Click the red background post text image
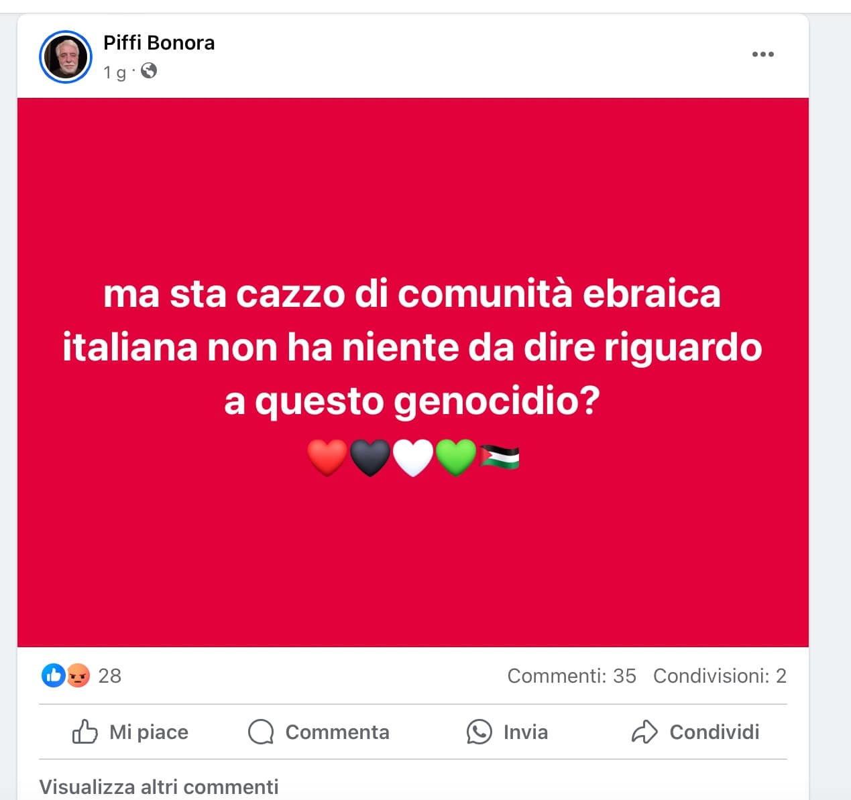This screenshot has height=800, width=851. click(x=412, y=373)
